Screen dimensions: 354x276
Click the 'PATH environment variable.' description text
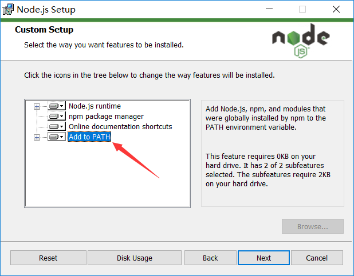(x=251, y=127)
